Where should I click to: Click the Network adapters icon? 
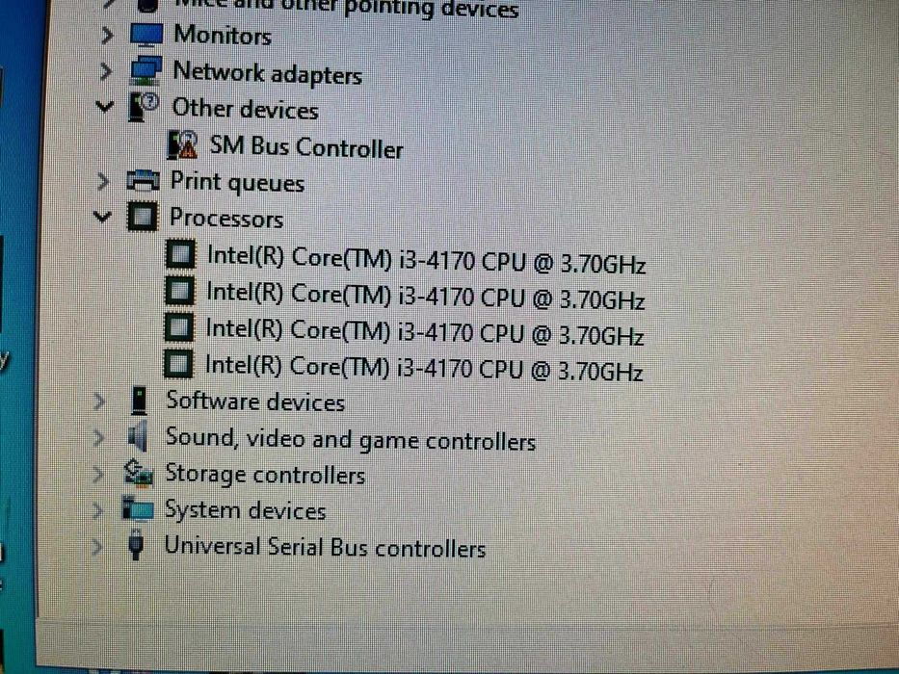(145, 71)
